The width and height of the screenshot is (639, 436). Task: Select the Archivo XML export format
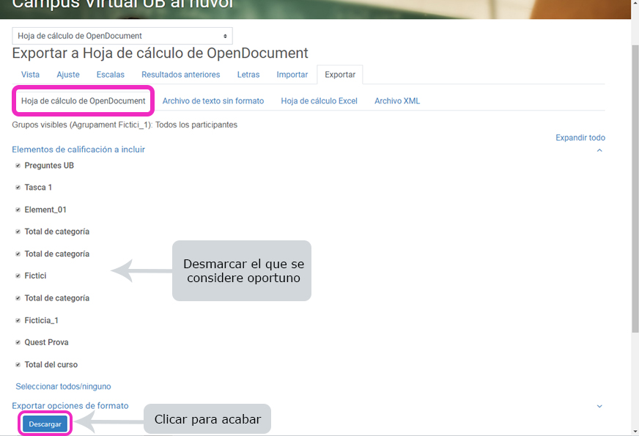pos(396,101)
